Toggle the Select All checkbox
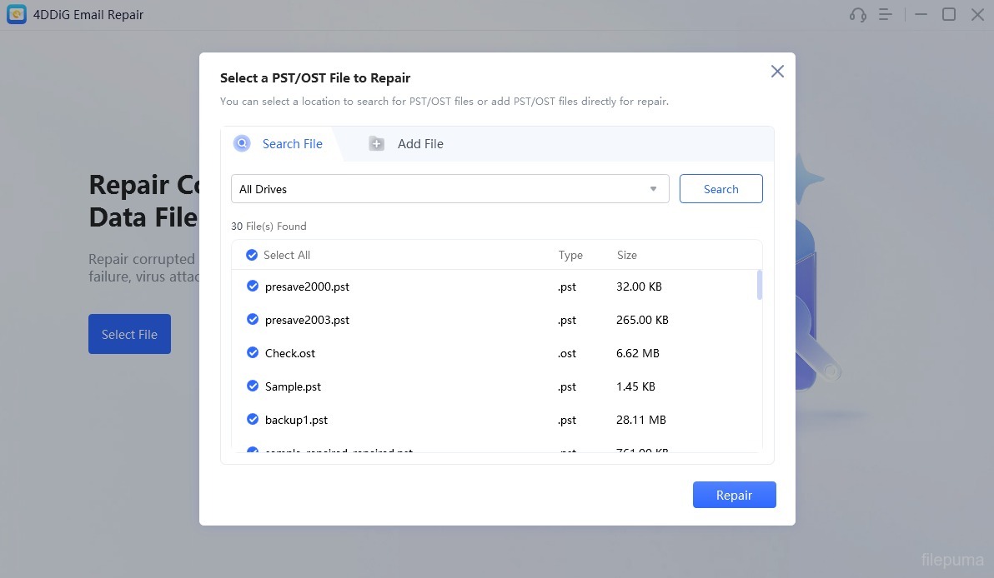The width and height of the screenshot is (994, 578). click(252, 255)
